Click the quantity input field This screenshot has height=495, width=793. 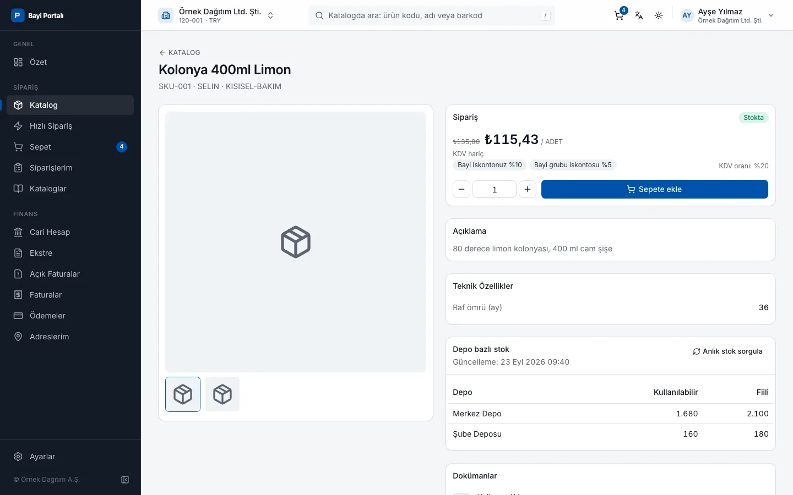pos(495,189)
